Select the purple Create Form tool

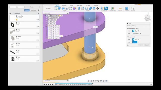click(x=74, y=8)
